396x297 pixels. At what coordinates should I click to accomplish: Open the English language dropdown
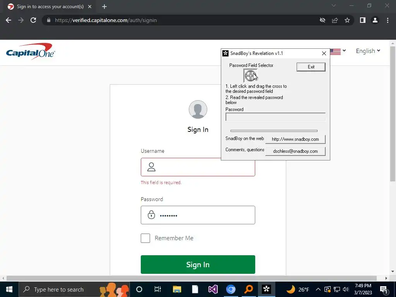pos(368,51)
